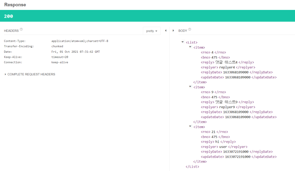Select the Connection header name
Viewport: 295px width, 171px height.
(13, 62)
